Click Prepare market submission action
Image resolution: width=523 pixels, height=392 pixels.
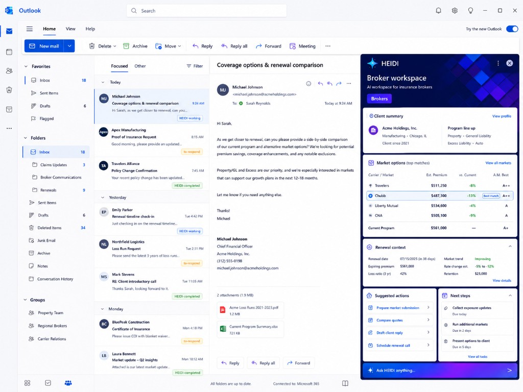coord(399,308)
